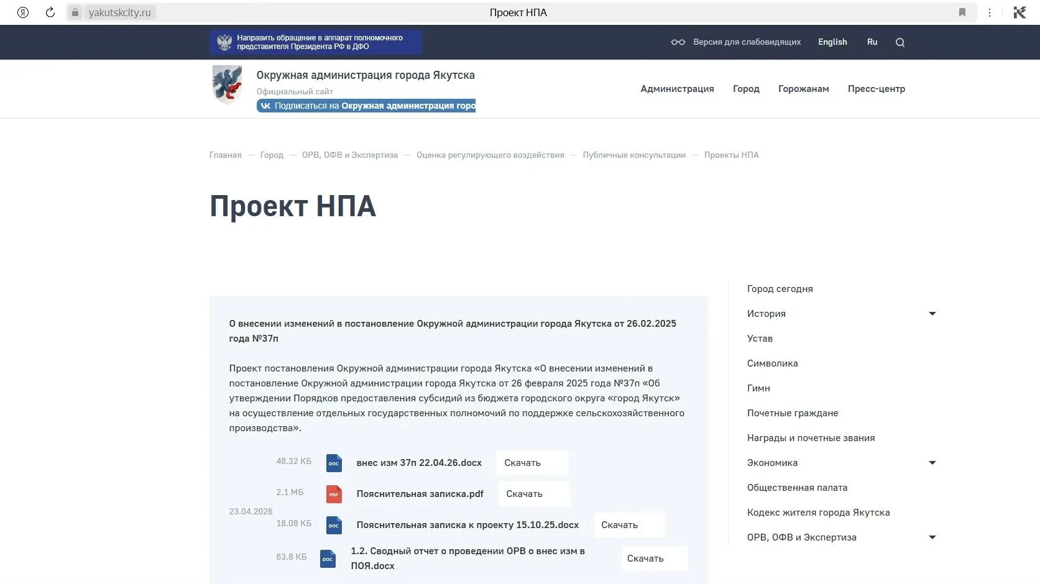Viewport: 1040px width, 584px height.
Task: Click the Проект НПА page heading
Action: tap(293, 206)
